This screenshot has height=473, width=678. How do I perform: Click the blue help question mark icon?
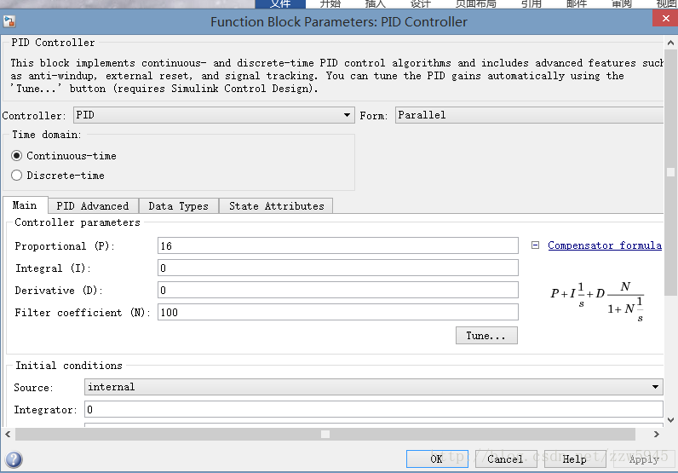coord(14,459)
